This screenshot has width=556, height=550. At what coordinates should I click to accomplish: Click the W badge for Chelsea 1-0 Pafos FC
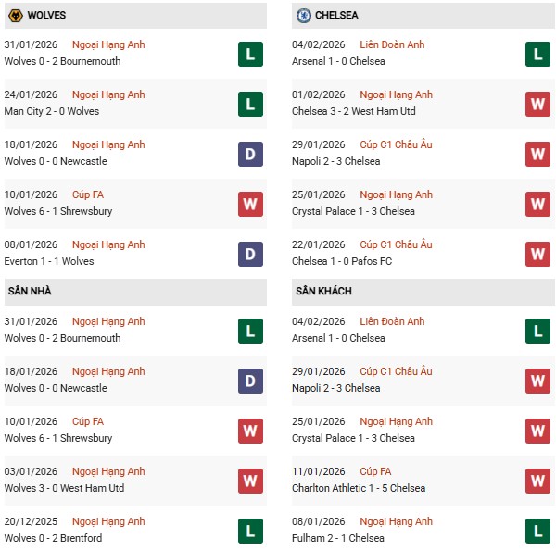537,254
